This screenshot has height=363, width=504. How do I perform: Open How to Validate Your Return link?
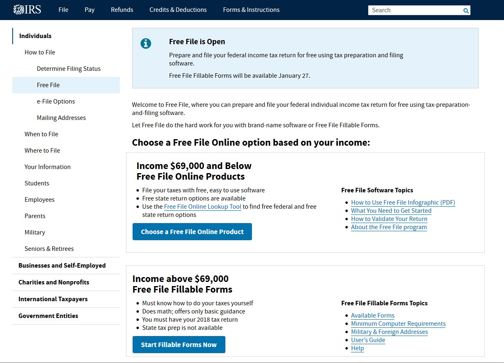pos(389,219)
